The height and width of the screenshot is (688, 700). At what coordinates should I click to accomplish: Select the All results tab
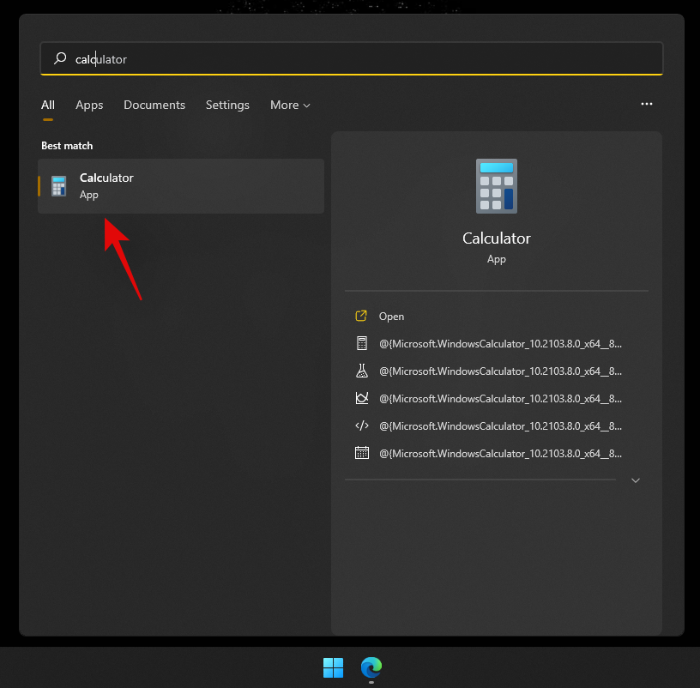(x=48, y=105)
